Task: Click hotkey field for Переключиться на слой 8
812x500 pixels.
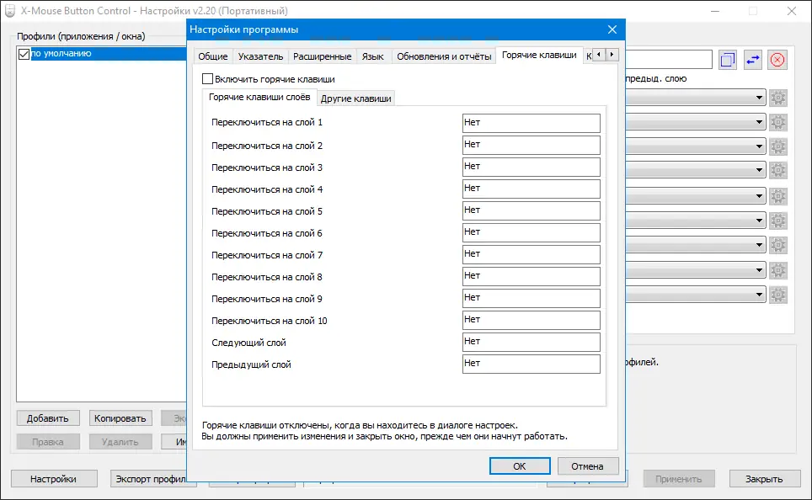Action: (x=532, y=276)
